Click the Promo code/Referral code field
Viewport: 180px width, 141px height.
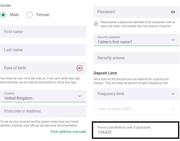136,130
